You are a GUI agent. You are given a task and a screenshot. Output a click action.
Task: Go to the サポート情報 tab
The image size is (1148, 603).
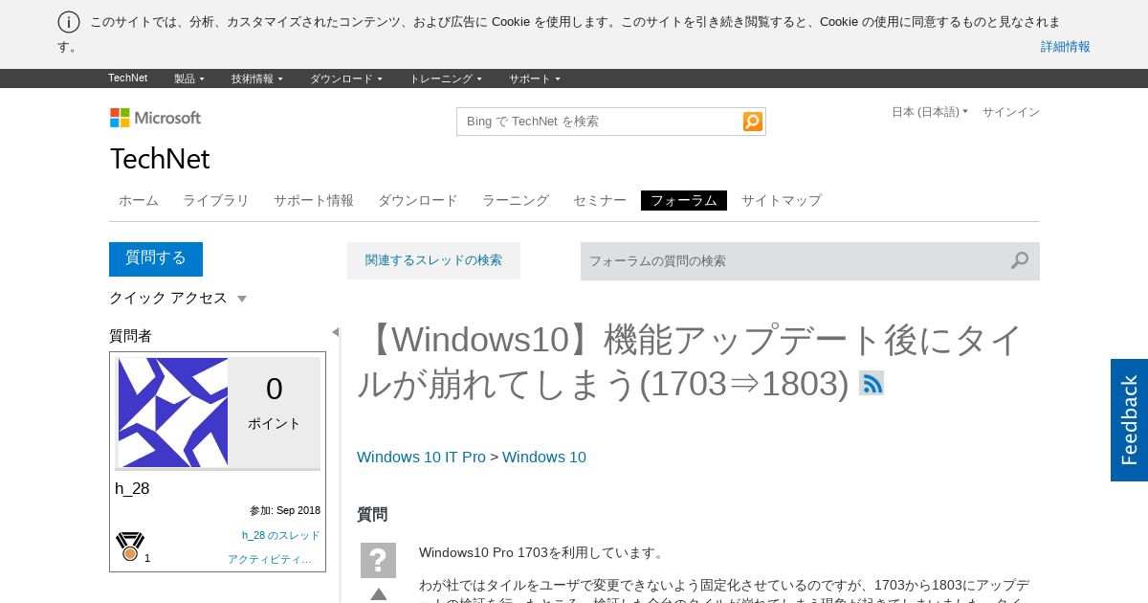click(314, 200)
